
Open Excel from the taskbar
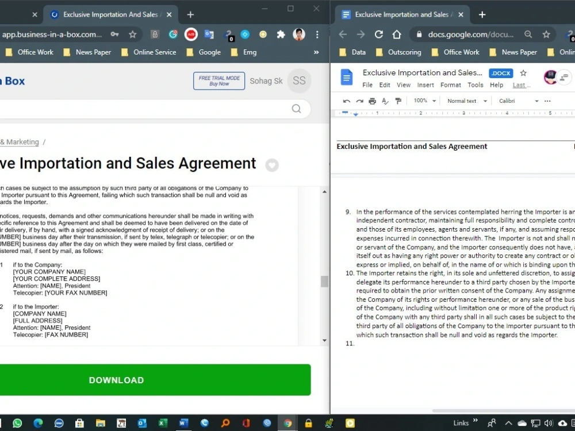[x=163, y=424]
